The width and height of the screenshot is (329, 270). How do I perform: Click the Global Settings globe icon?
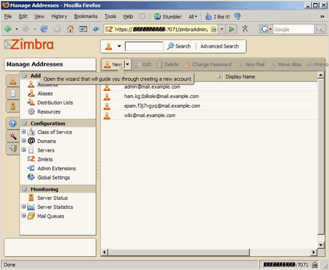tap(31, 177)
